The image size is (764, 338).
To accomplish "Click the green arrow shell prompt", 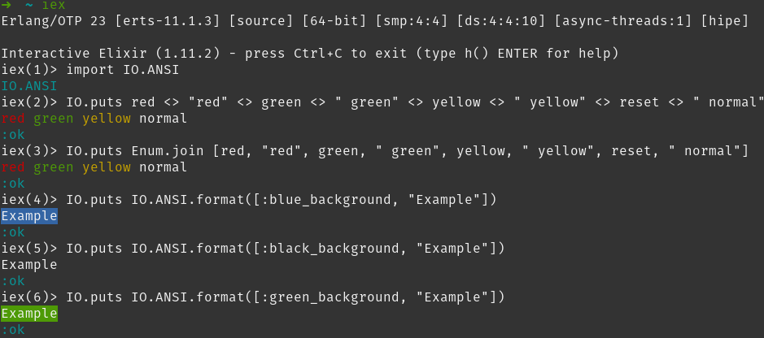I will point(6,4).
